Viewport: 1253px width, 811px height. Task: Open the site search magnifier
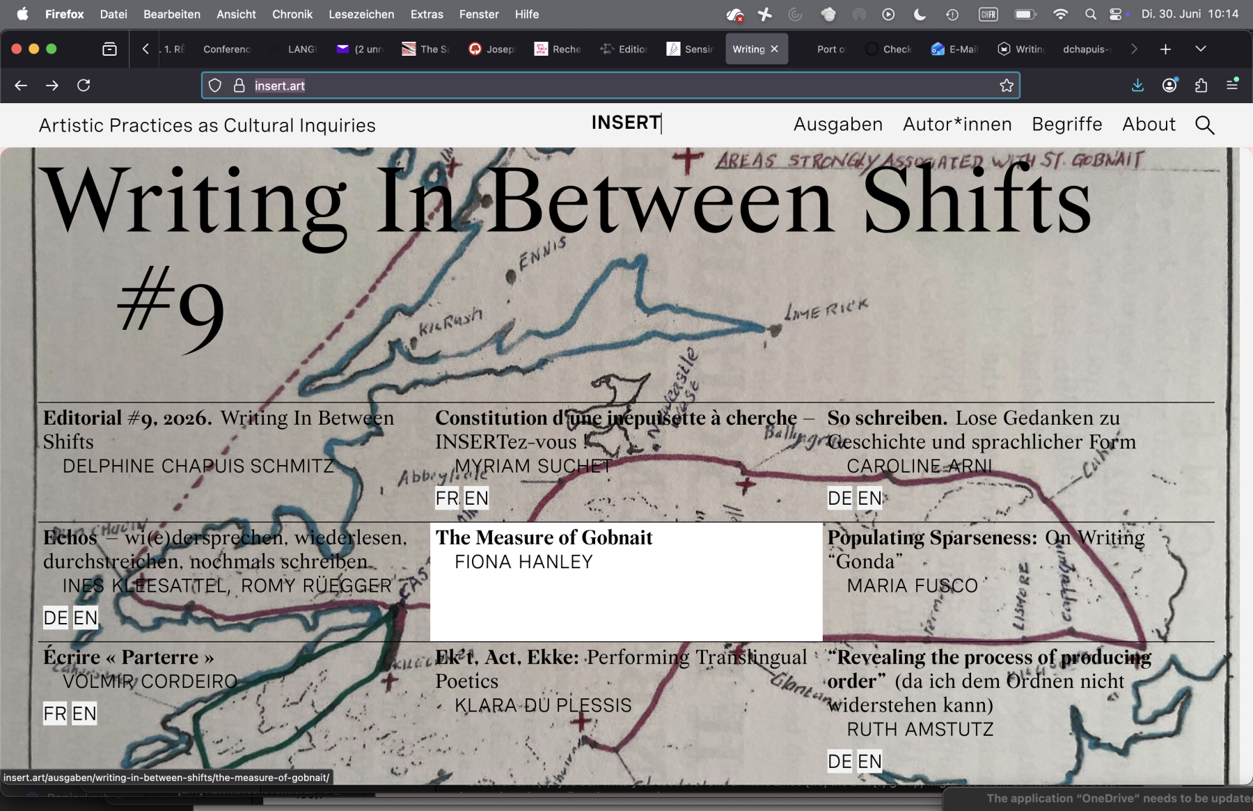pyautogui.click(x=1204, y=125)
